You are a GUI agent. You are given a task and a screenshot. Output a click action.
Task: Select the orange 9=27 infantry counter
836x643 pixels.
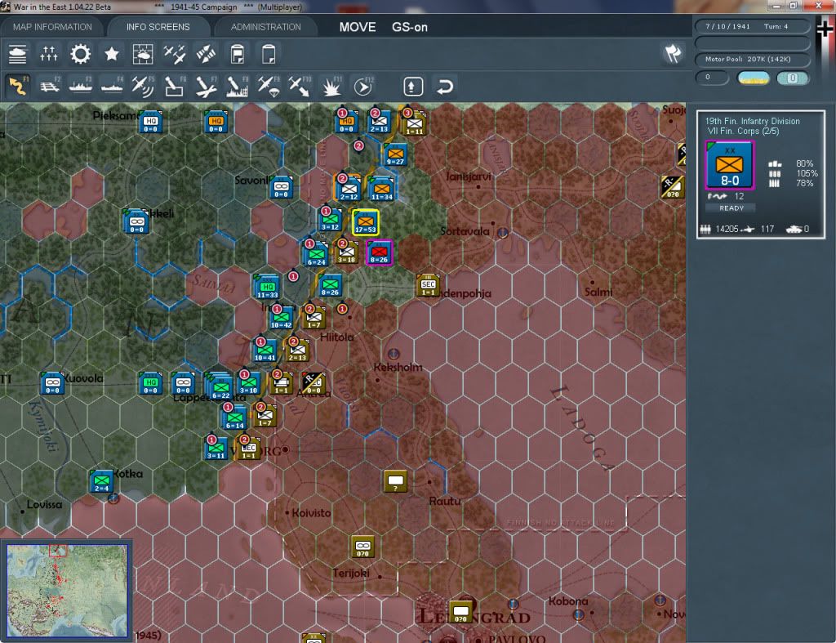point(395,154)
